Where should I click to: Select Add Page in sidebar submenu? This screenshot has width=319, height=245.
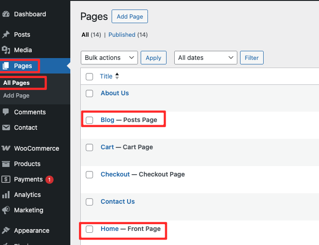(x=16, y=96)
